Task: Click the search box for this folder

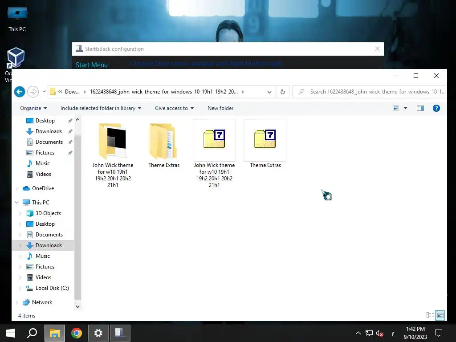Action: coord(369,92)
